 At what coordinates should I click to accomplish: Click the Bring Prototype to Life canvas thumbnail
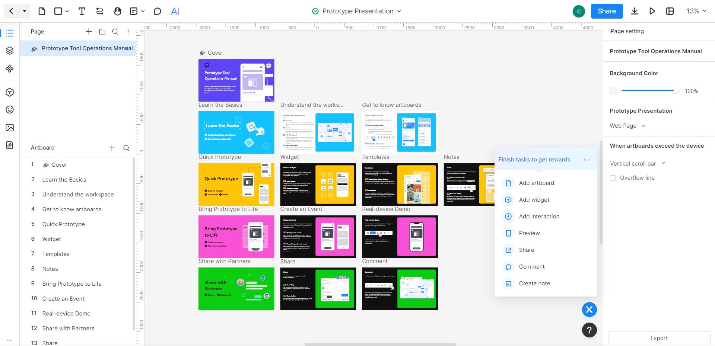coord(236,237)
